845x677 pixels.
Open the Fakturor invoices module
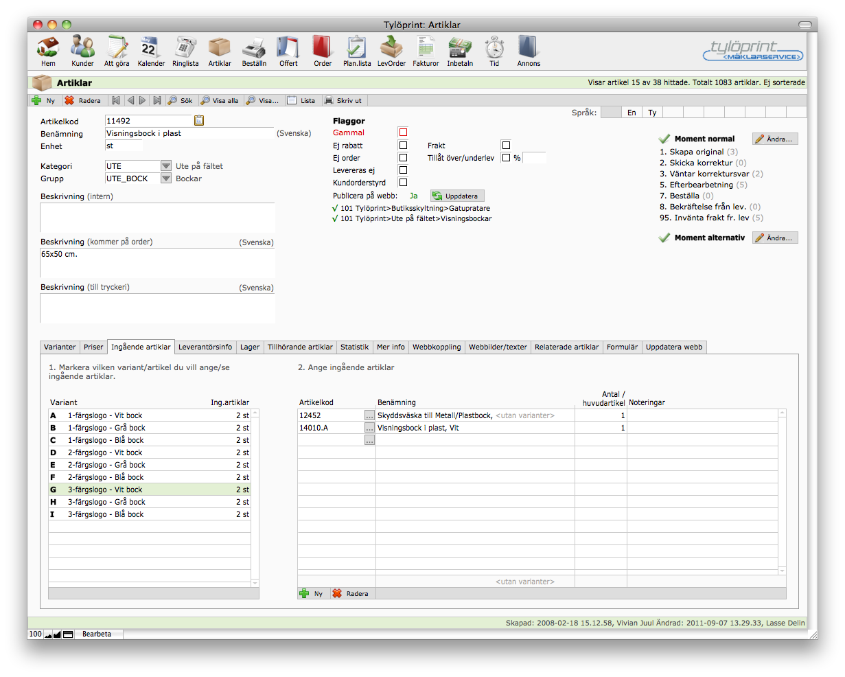(x=426, y=51)
